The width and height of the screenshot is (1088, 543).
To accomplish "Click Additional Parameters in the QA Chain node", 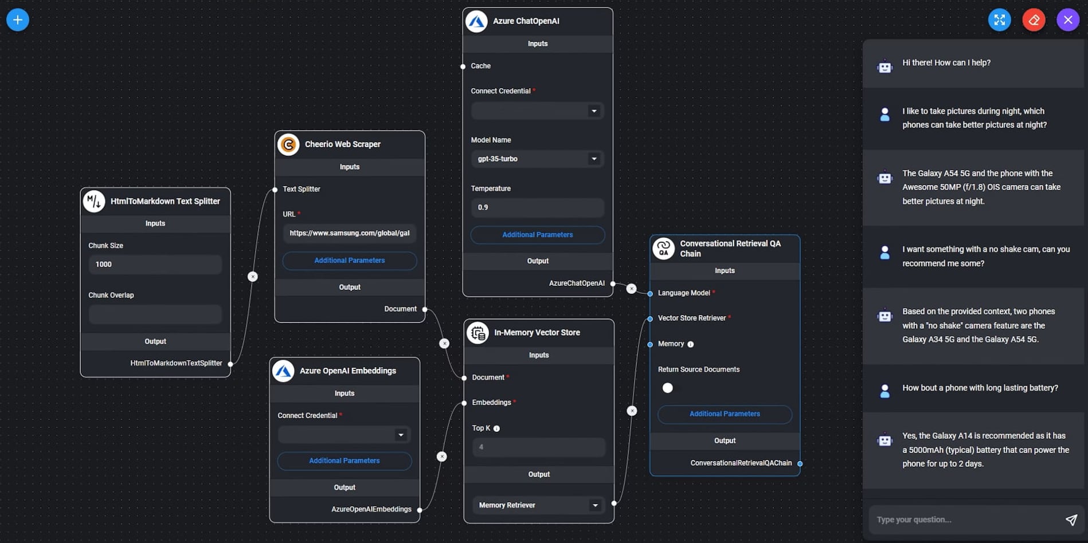I will [725, 414].
